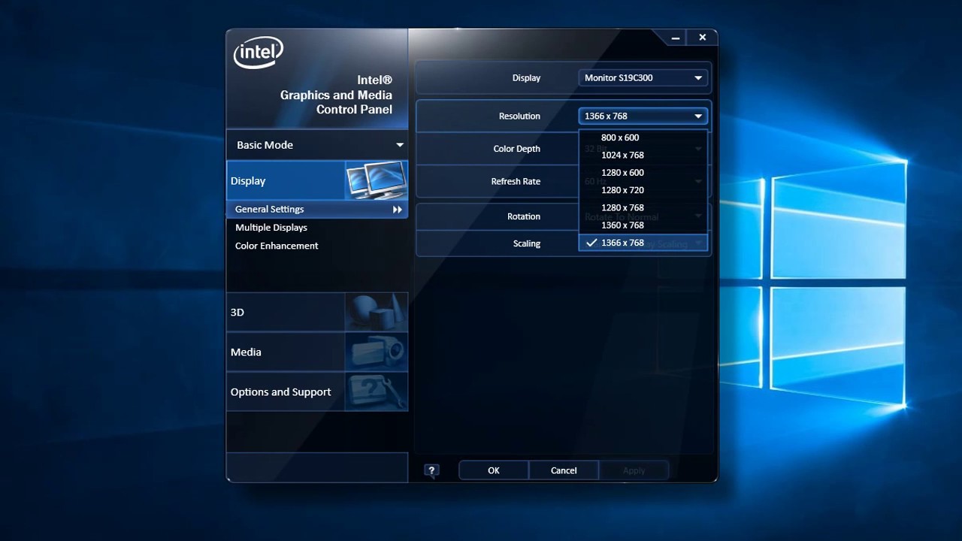Choose 800 x 600 resolution
962x541 pixels.
pos(643,138)
